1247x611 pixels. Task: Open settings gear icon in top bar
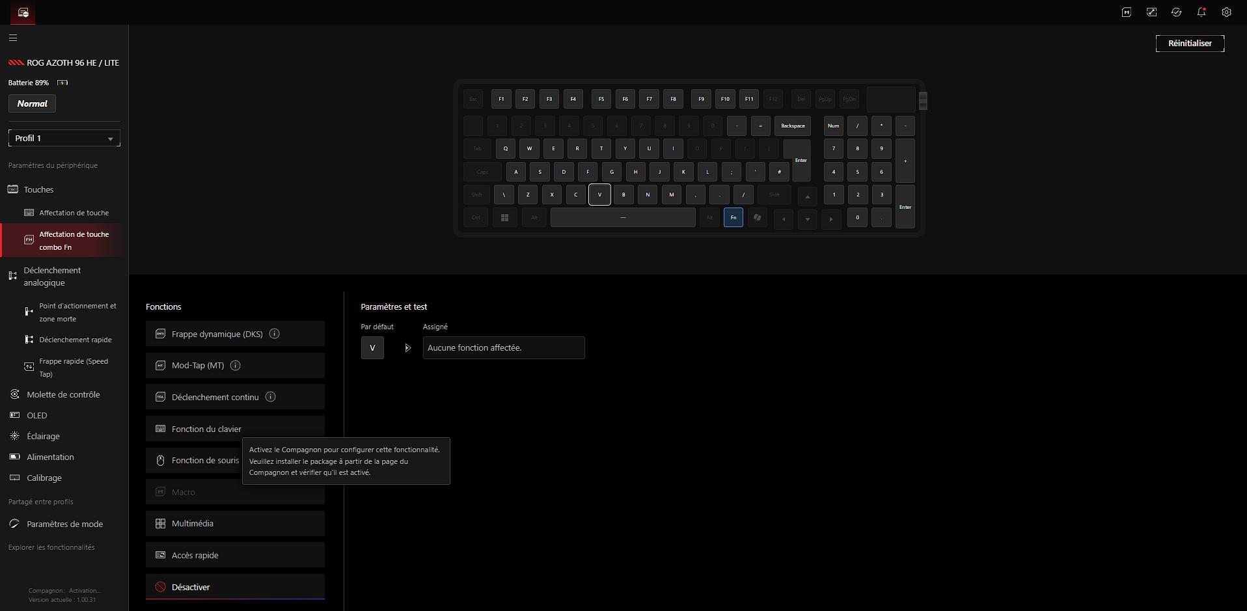(x=1226, y=12)
